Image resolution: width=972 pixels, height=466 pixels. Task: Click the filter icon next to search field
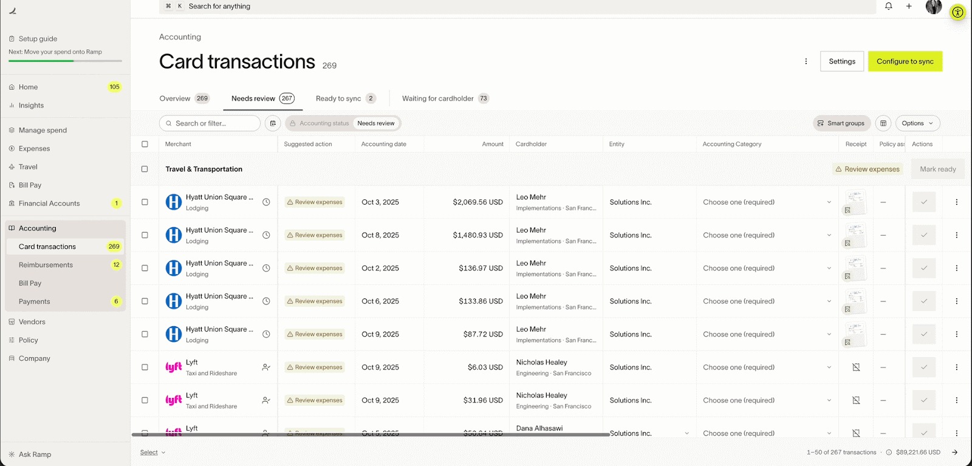pyautogui.click(x=273, y=123)
